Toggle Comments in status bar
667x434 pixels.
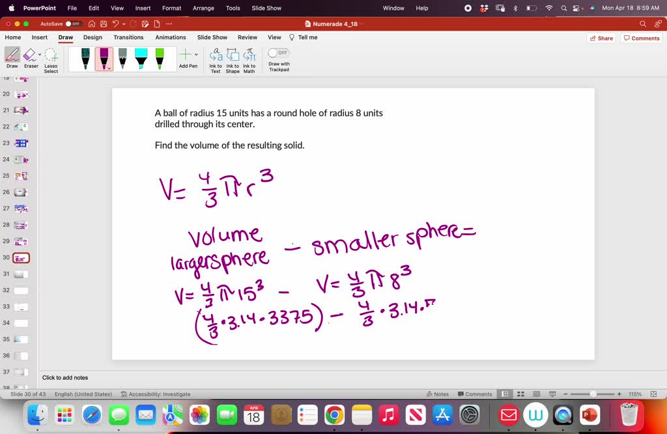coord(475,394)
